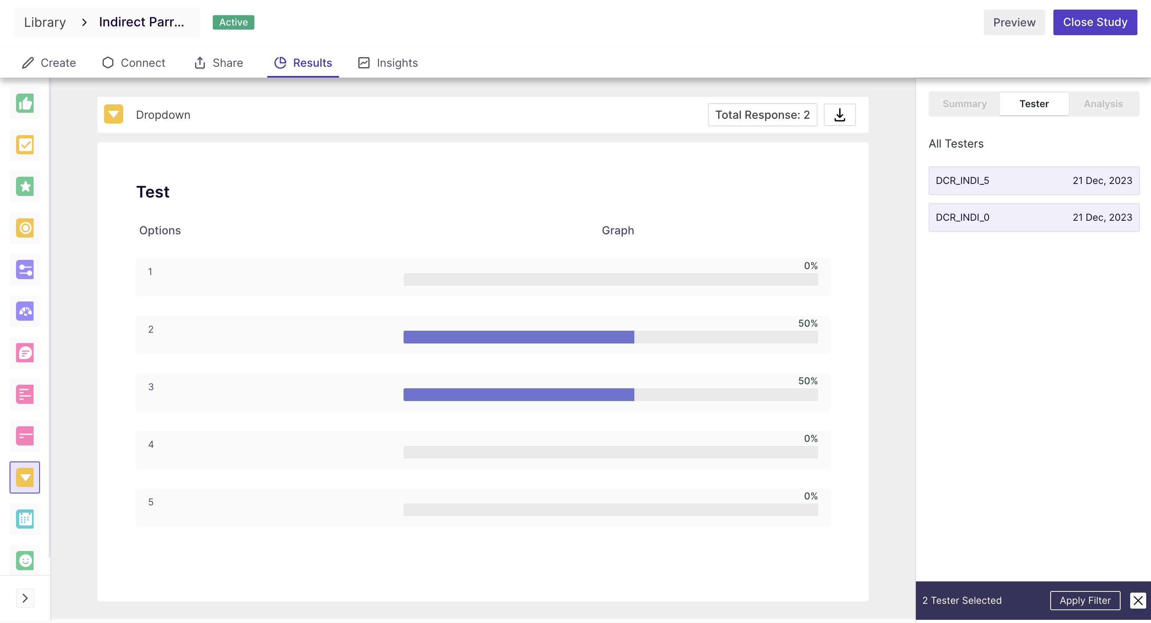Open the green star rating question icon

pos(25,187)
